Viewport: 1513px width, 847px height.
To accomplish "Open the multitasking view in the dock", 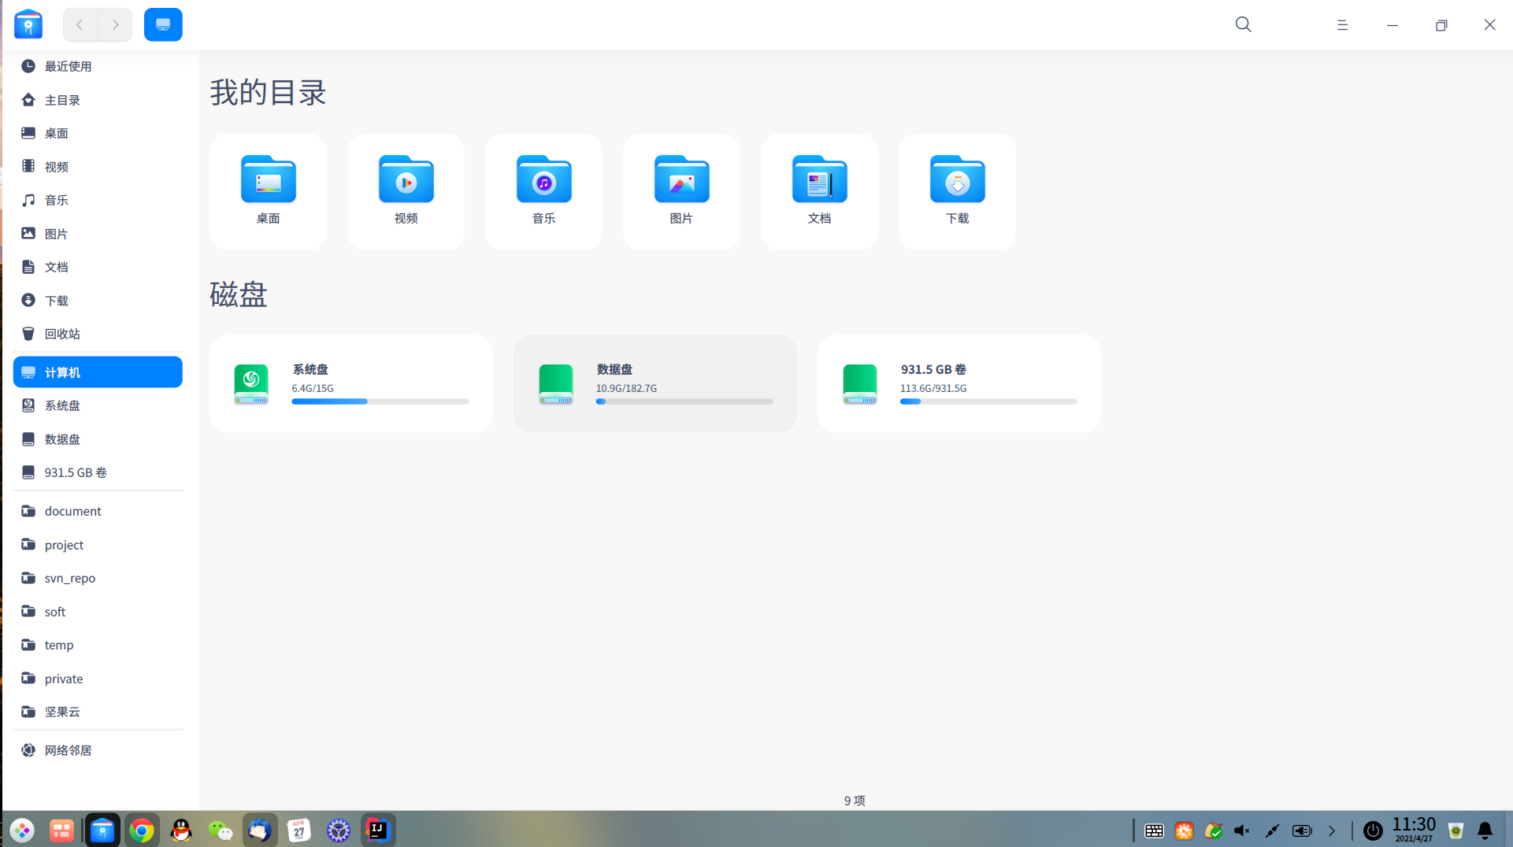I will pos(61,830).
